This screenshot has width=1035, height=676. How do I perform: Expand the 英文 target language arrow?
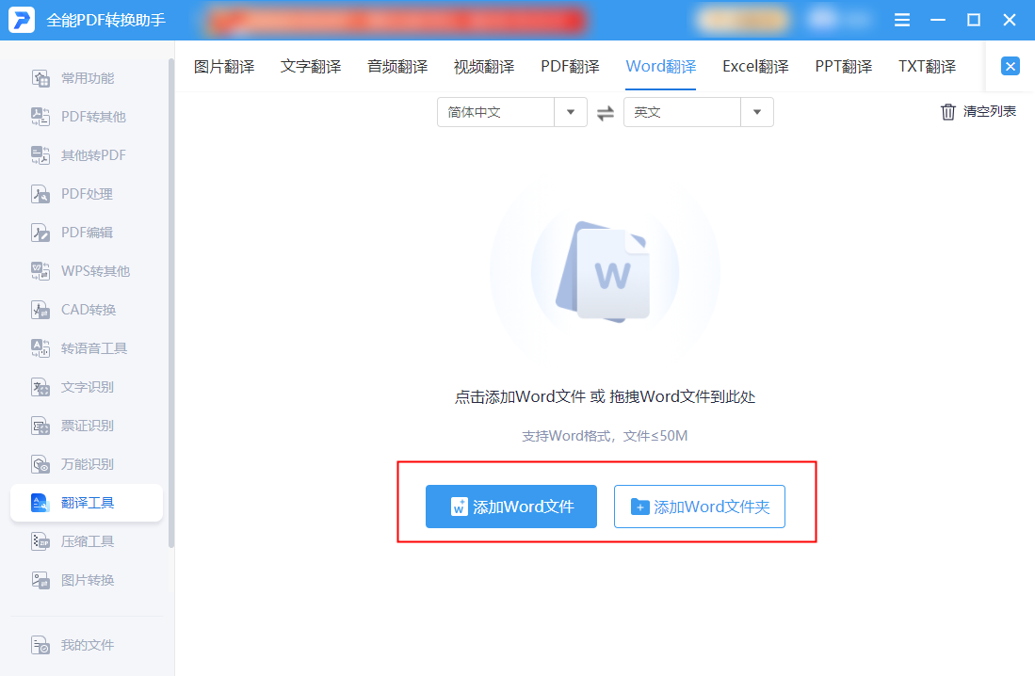pyautogui.click(x=757, y=112)
